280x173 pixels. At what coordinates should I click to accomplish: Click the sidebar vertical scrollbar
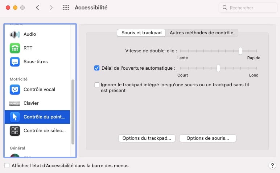coord(73,112)
